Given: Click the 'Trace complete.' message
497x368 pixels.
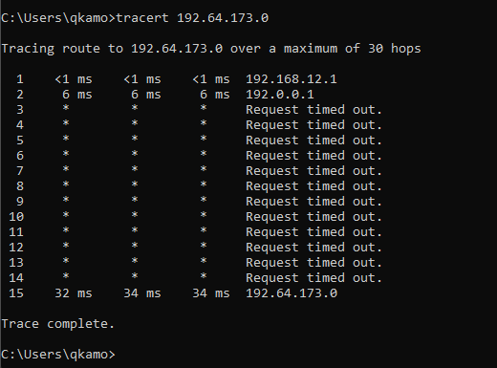Looking at the screenshot, I should 58,324.
